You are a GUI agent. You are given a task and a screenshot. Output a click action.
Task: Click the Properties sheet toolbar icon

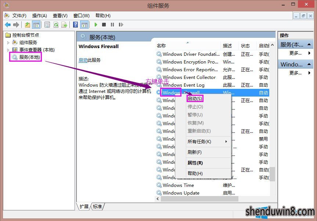point(47,25)
